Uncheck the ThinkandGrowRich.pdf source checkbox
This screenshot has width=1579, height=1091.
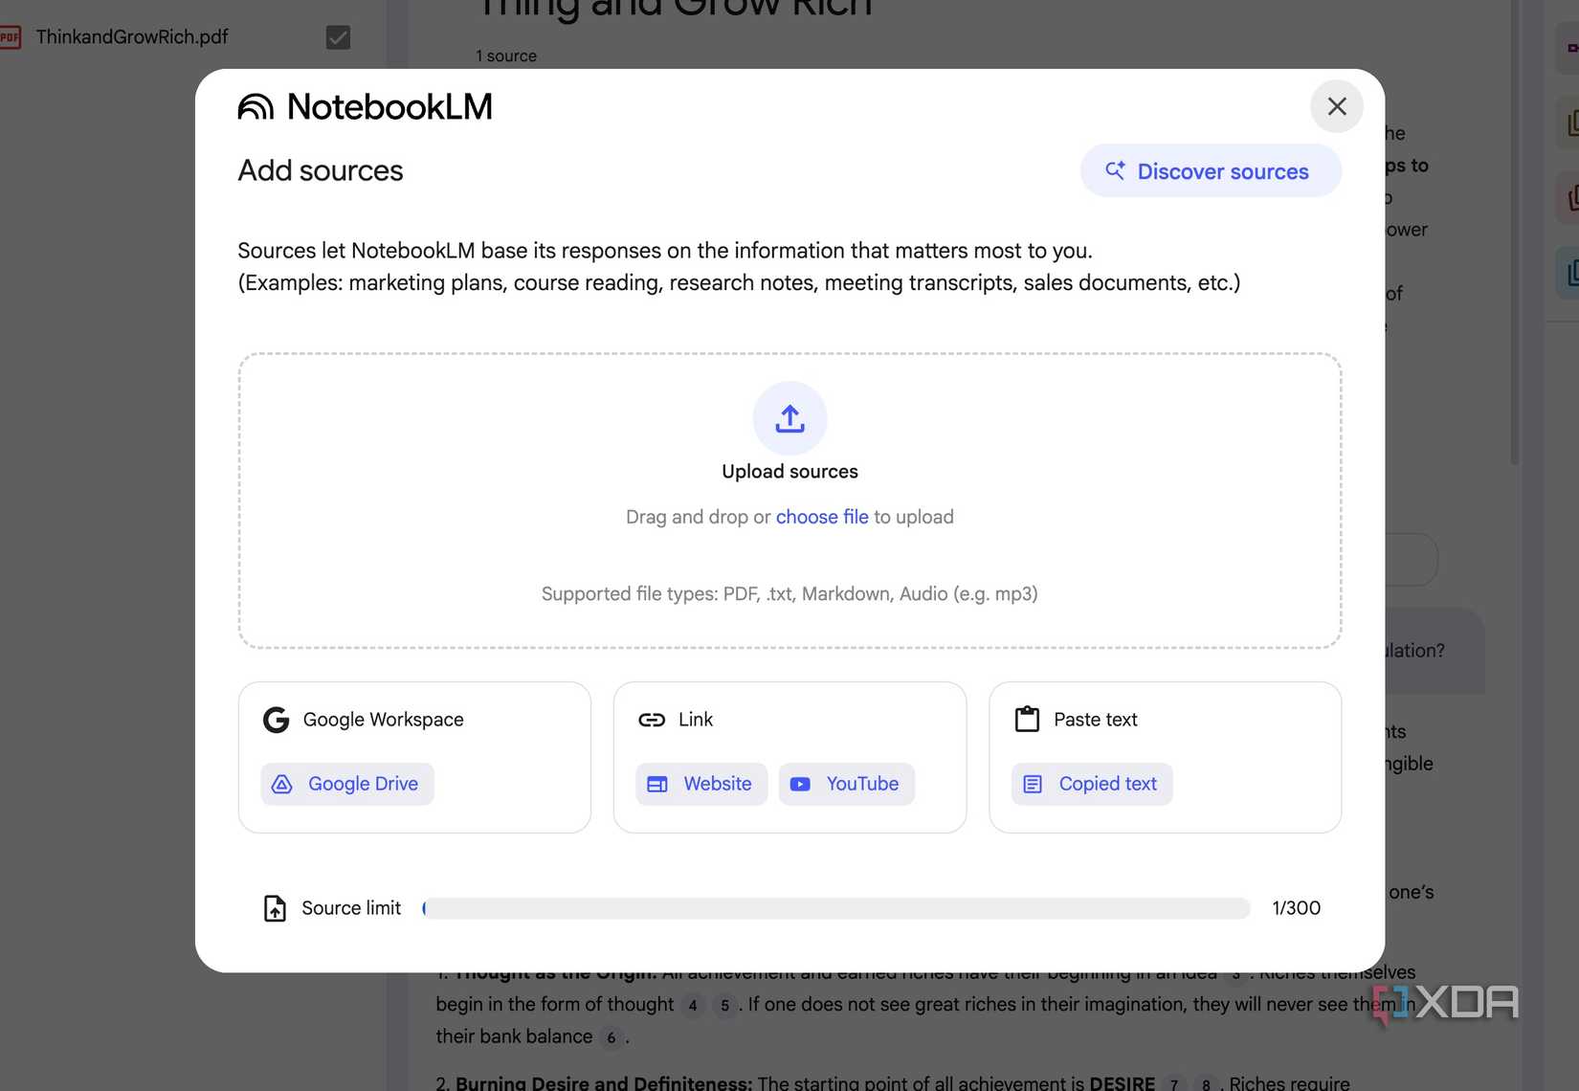(x=338, y=37)
